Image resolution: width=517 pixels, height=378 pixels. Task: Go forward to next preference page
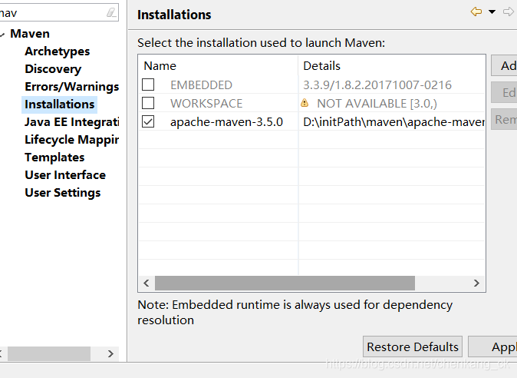(x=509, y=12)
